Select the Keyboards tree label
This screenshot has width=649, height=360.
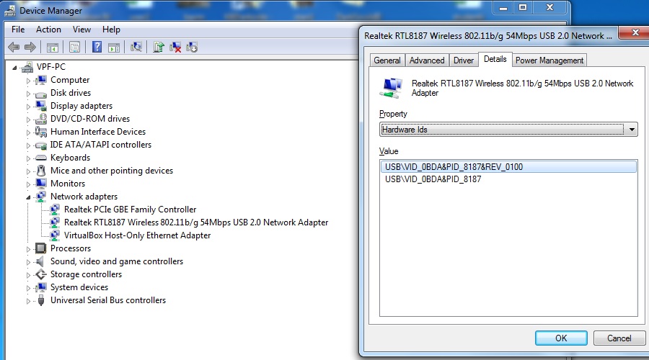(x=70, y=158)
